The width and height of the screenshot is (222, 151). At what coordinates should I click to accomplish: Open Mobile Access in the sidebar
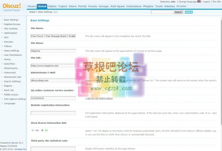click(11, 95)
